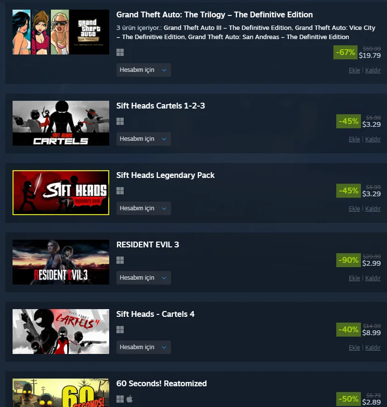The width and height of the screenshot is (387, 407).
Task: Click 'Ekle' link for Sift Heads - Cartels 4
Action: tap(354, 347)
